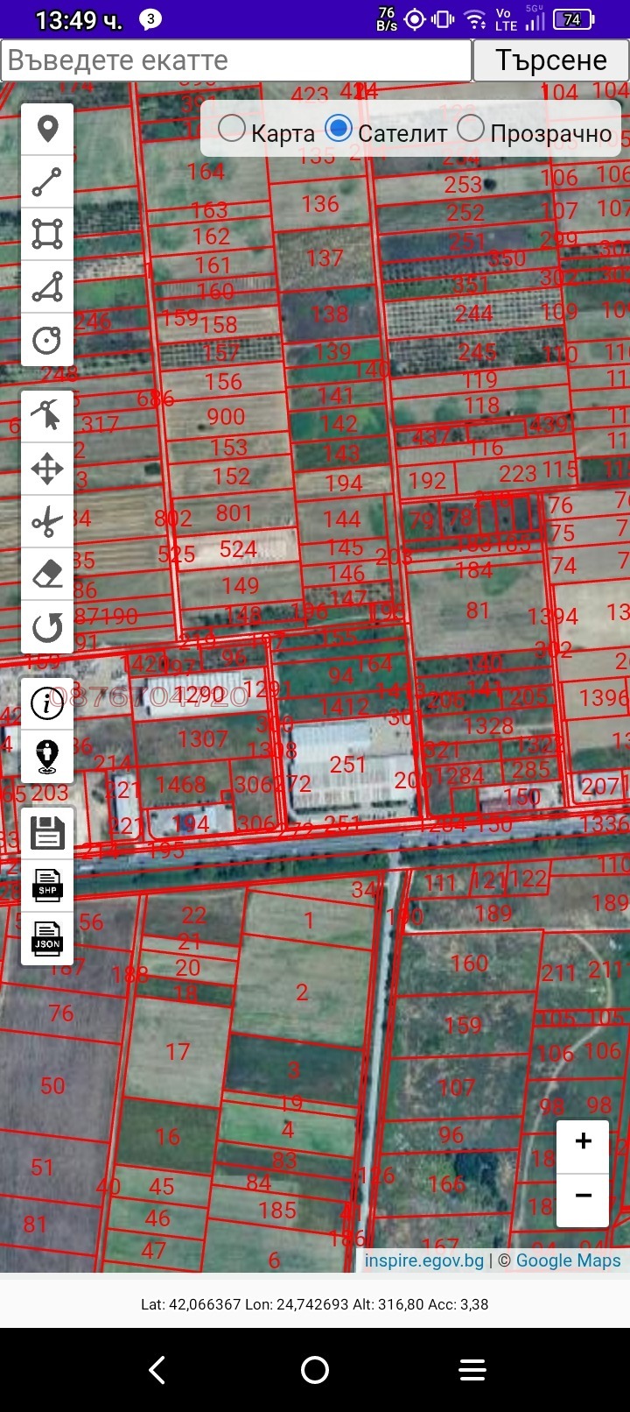Open the inspire.egov.bg link
The image size is (630, 1412).
[424, 1260]
